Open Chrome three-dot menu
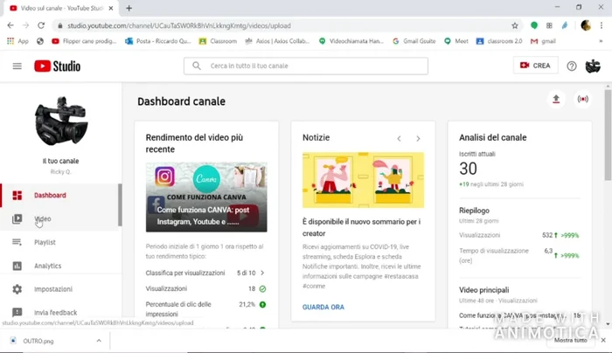The image size is (612, 353). pos(602,25)
